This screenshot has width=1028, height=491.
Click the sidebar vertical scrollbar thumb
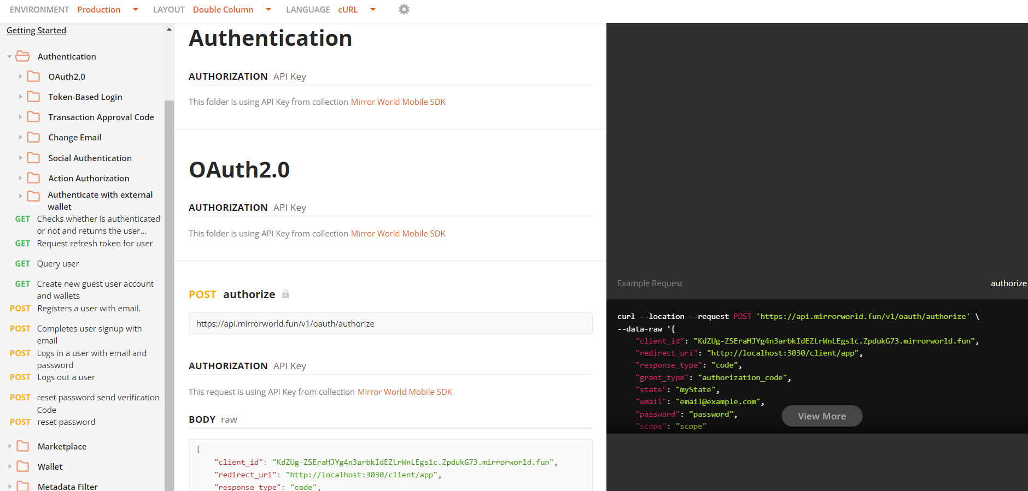[169, 295]
